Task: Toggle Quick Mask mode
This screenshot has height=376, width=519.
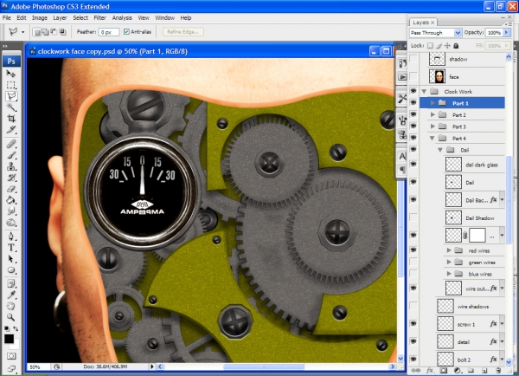Action: (11, 356)
